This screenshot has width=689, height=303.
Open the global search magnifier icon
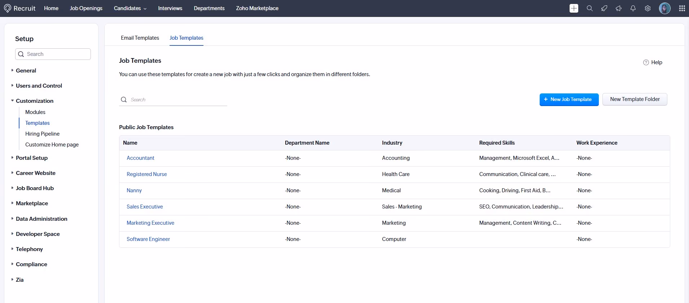(x=590, y=8)
